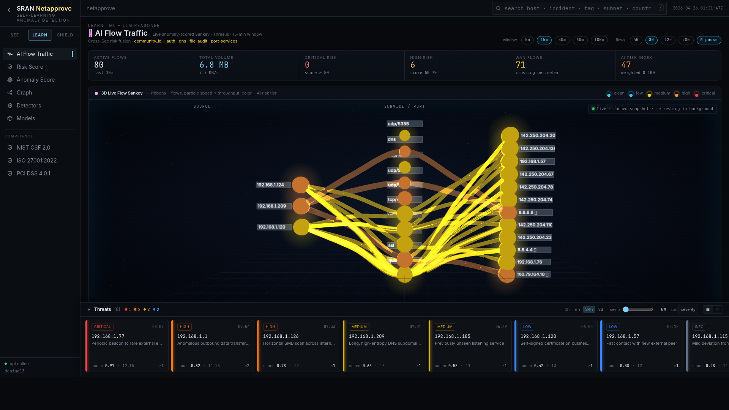Toggle the medium risk tier legend

[658, 93]
